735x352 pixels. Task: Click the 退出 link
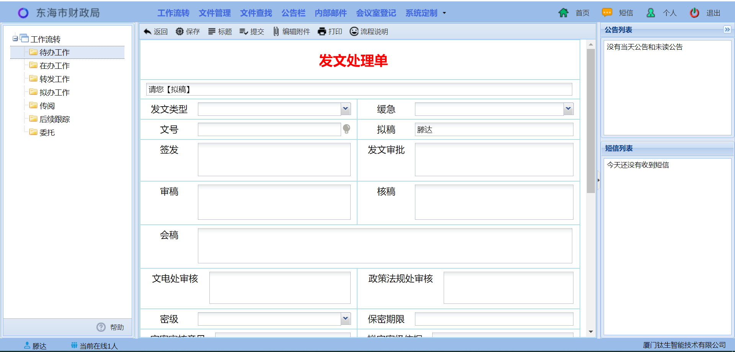pyautogui.click(x=714, y=13)
